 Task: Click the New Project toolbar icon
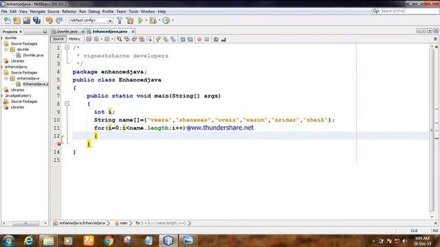point(16,21)
